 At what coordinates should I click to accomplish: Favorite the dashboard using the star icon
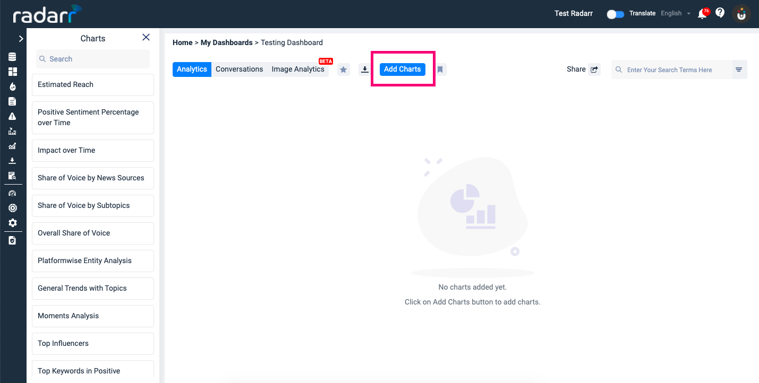[343, 69]
